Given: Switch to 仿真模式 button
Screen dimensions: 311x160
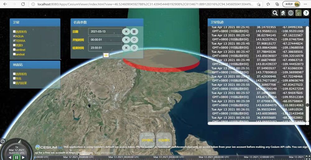Looking at the screenshot, I should (x=164, y=140).
